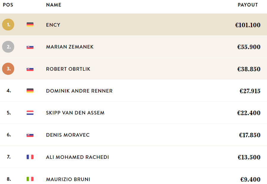267x184 pixels.
Task: Click the gold first-place badge
Action: pyautogui.click(x=8, y=25)
